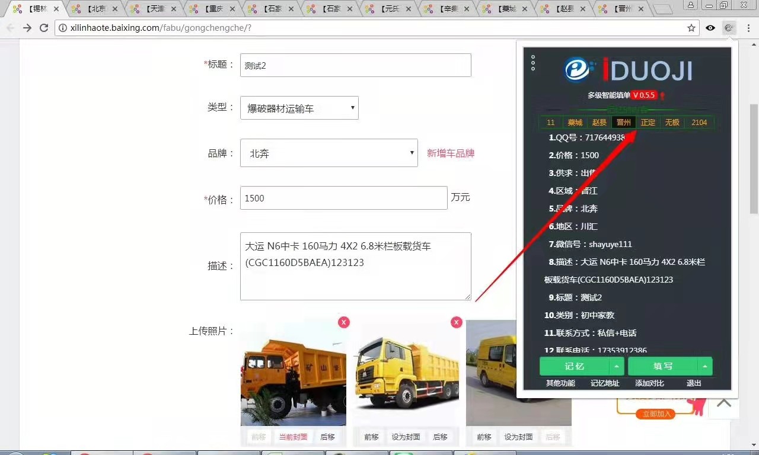
Task: Close the 【元氏 browser tab
Action: [409, 9]
